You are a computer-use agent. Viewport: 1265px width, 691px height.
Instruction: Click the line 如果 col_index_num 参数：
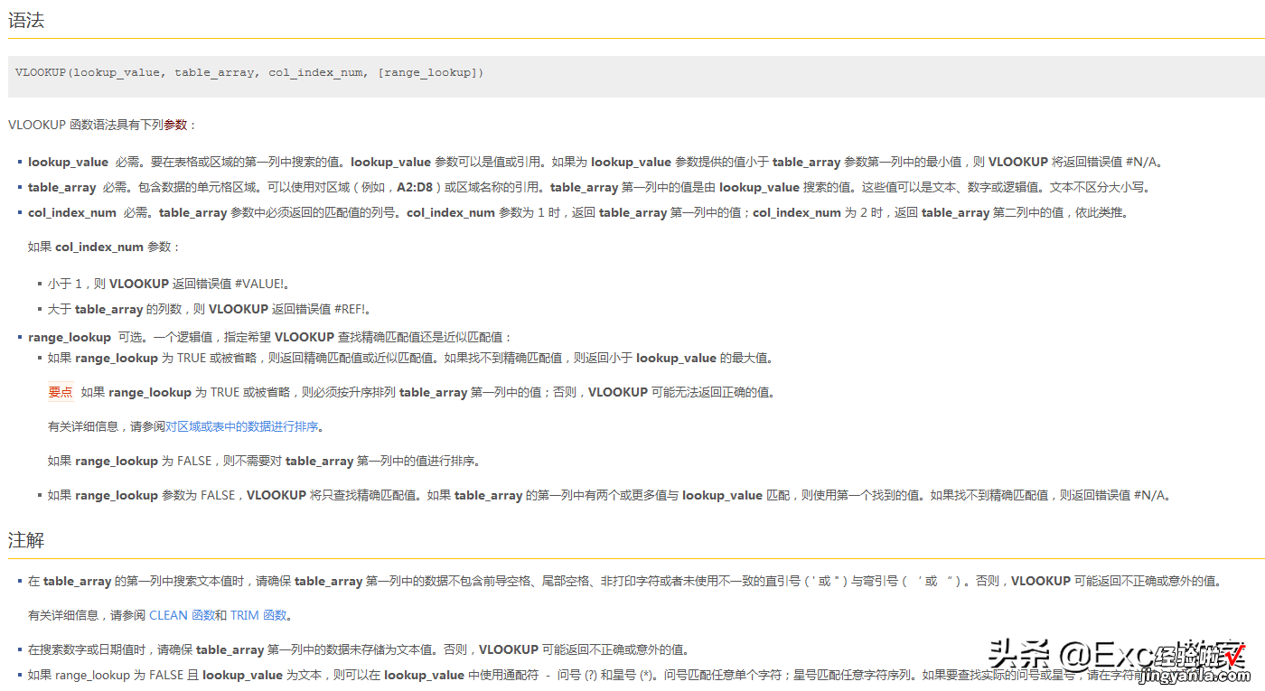click(105, 247)
